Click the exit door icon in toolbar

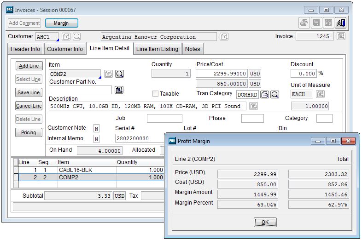(340, 23)
